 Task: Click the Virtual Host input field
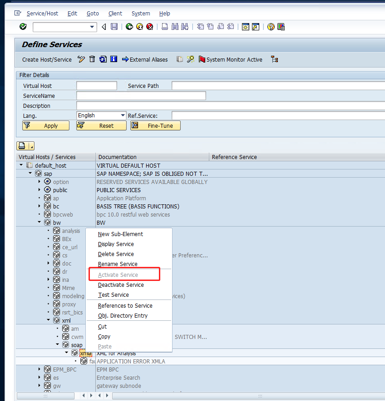[97, 86]
